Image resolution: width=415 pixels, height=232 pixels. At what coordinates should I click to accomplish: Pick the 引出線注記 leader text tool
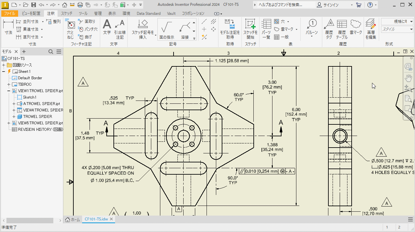click(120, 30)
